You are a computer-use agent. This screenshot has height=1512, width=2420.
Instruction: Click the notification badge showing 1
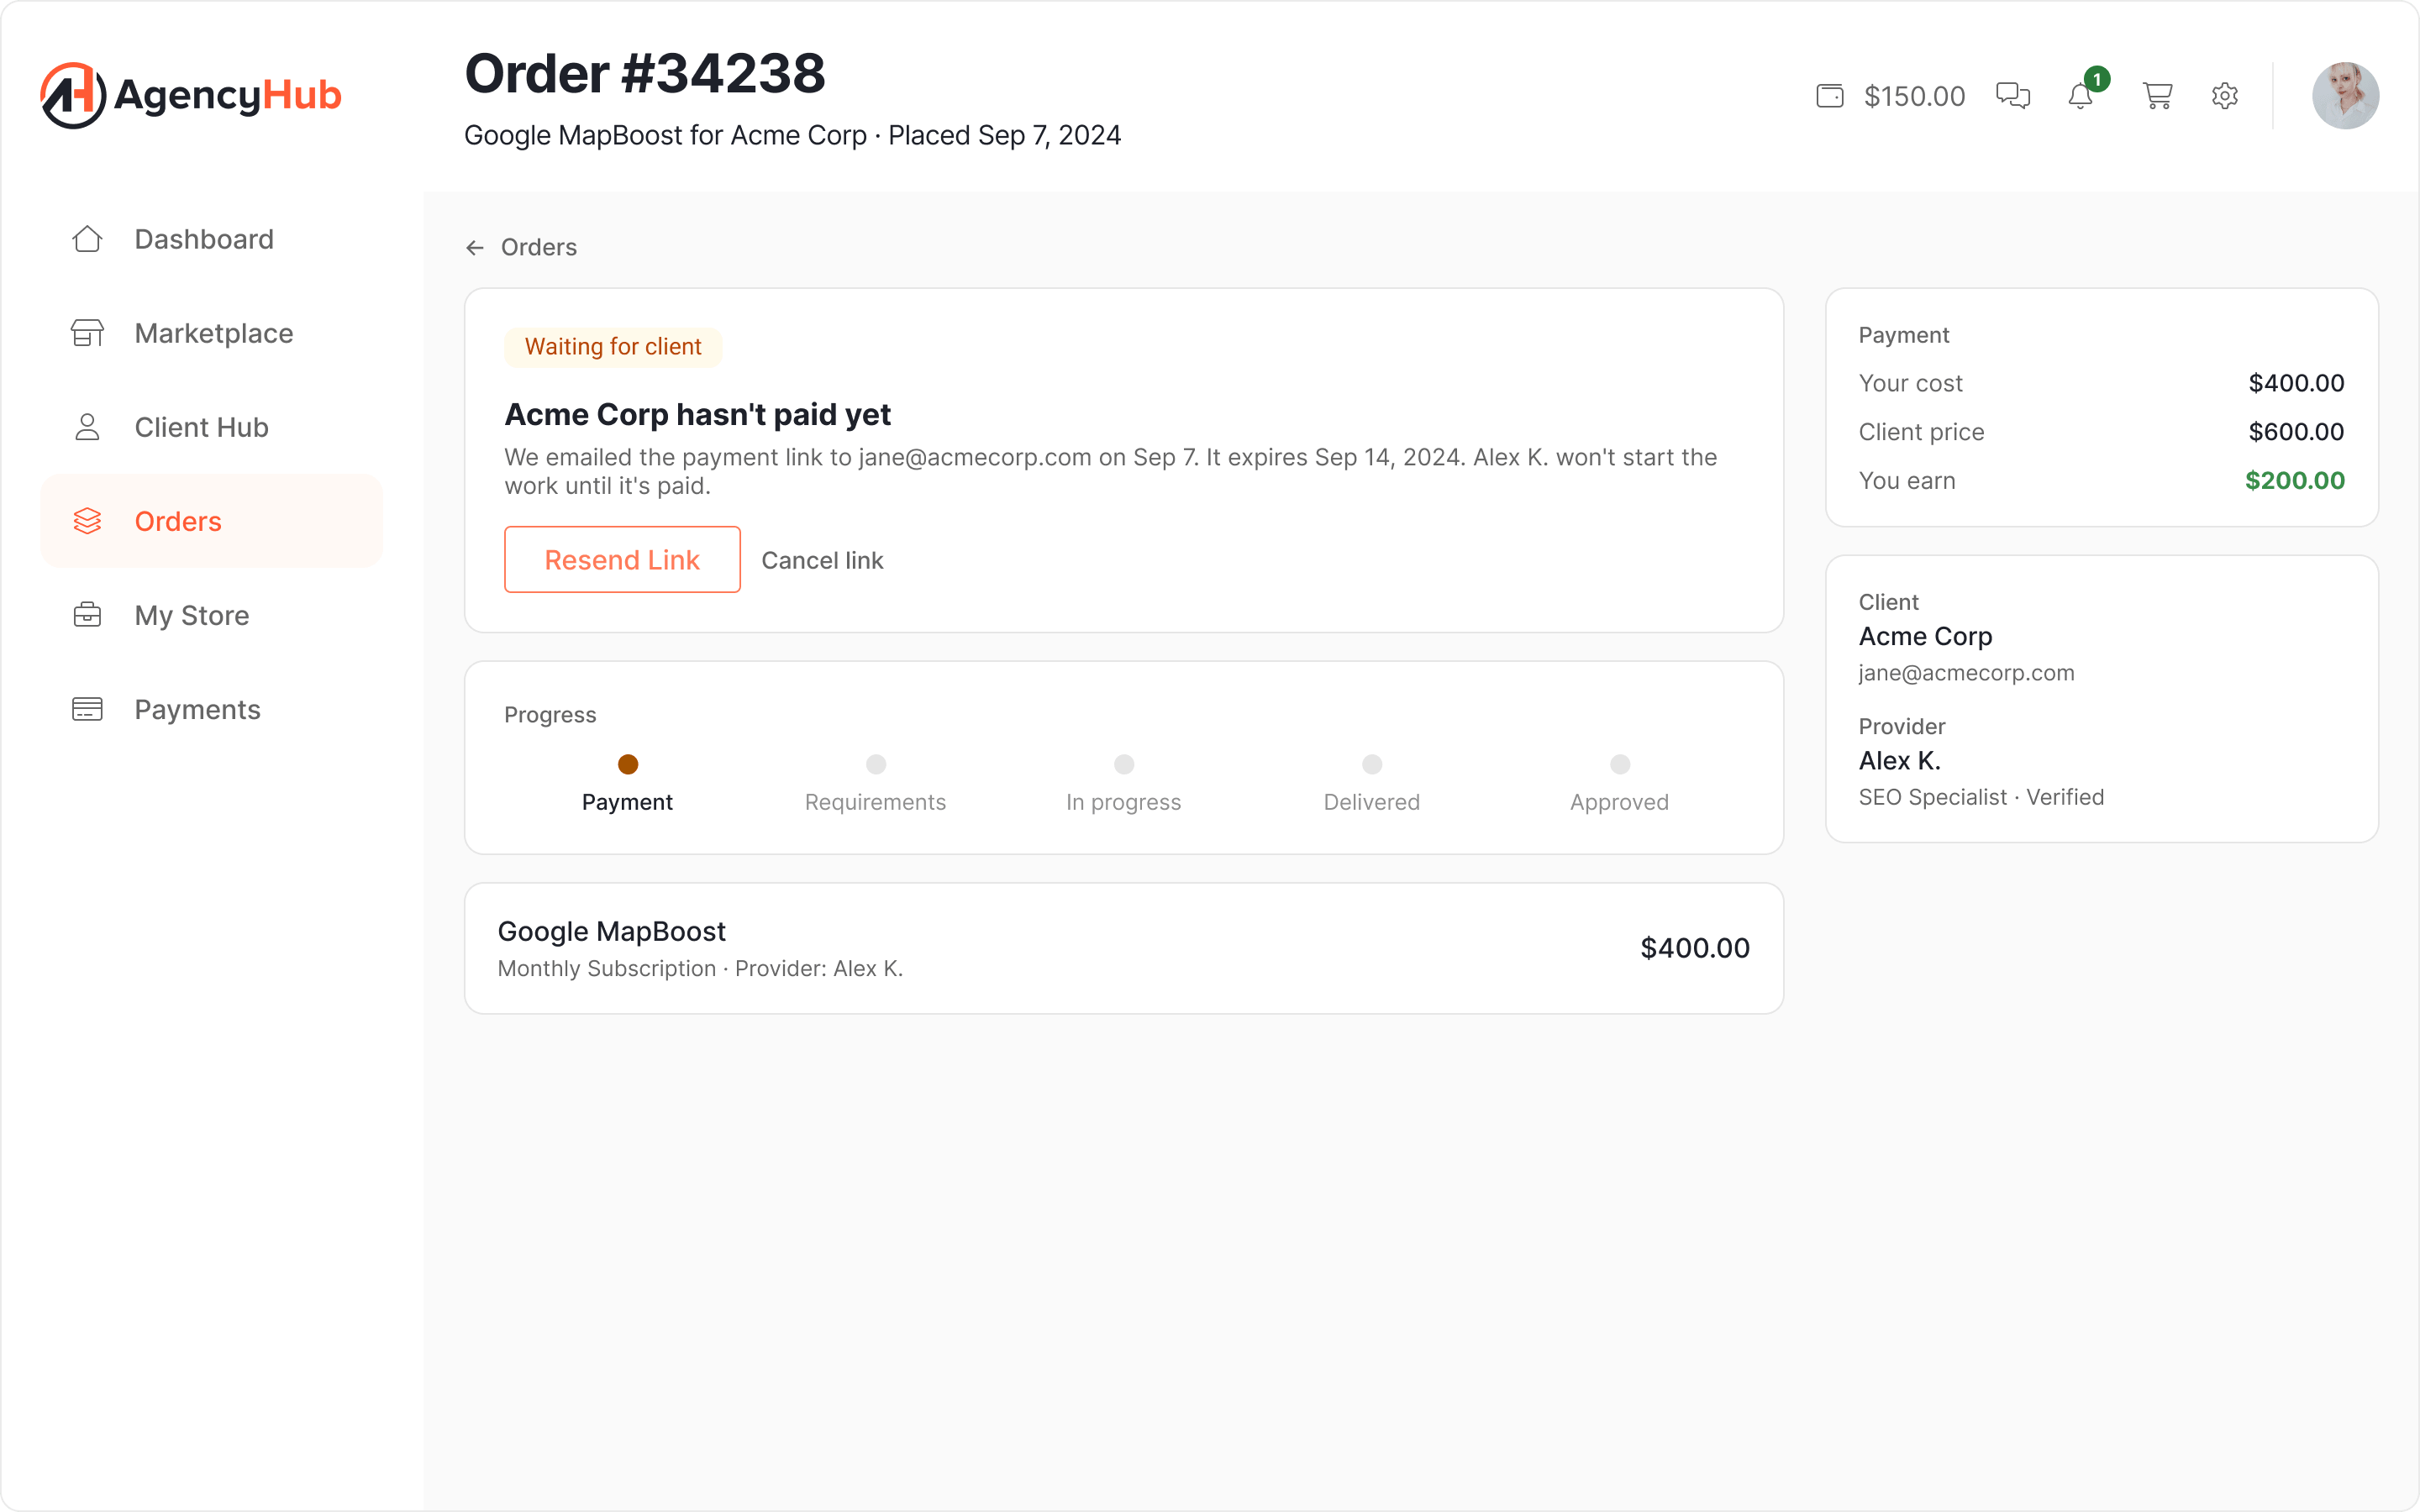pyautogui.click(x=2096, y=79)
